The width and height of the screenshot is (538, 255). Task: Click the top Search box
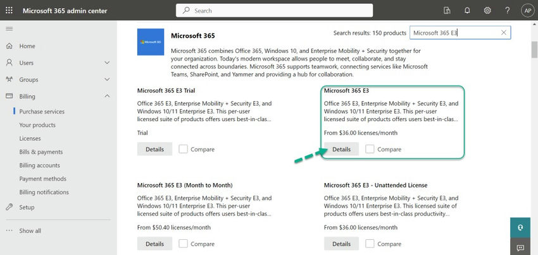(274, 11)
